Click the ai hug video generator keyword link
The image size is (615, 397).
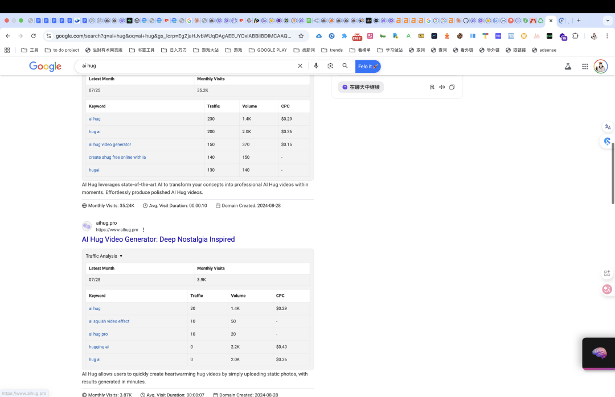110,144
